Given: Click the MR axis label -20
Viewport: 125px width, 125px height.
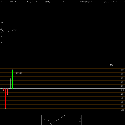Looking at the screenshot, I should tap(122, 94).
